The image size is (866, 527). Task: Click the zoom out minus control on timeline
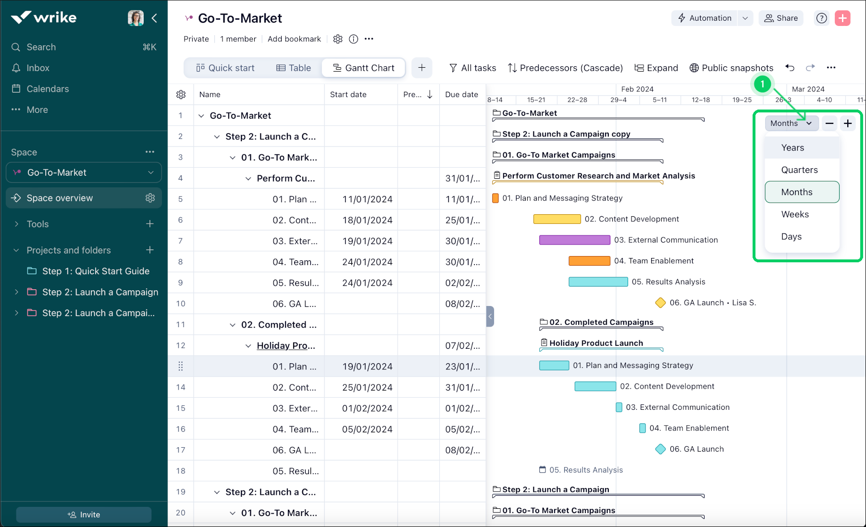(x=829, y=123)
